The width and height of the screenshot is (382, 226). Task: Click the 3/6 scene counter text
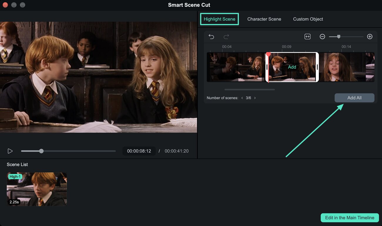click(249, 98)
